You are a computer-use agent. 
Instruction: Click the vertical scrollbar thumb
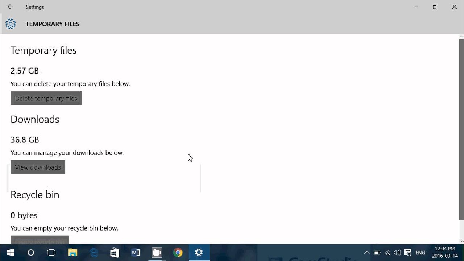(461, 129)
